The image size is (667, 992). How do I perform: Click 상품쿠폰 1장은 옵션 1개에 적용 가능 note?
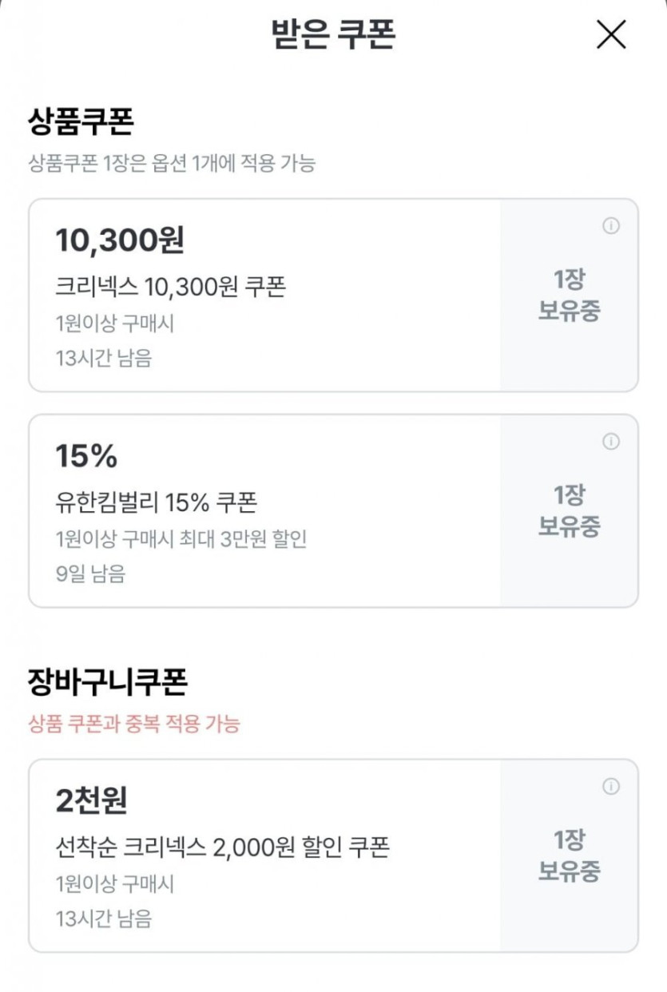(x=172, y=164)
